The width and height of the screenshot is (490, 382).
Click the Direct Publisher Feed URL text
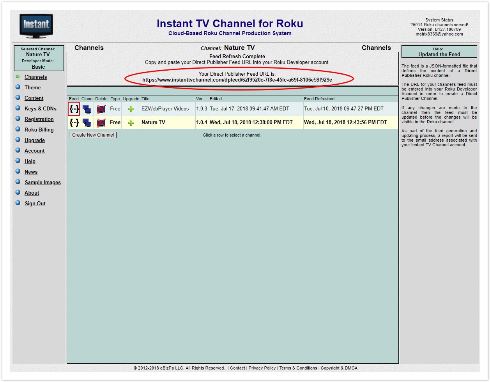pos(237,80)
